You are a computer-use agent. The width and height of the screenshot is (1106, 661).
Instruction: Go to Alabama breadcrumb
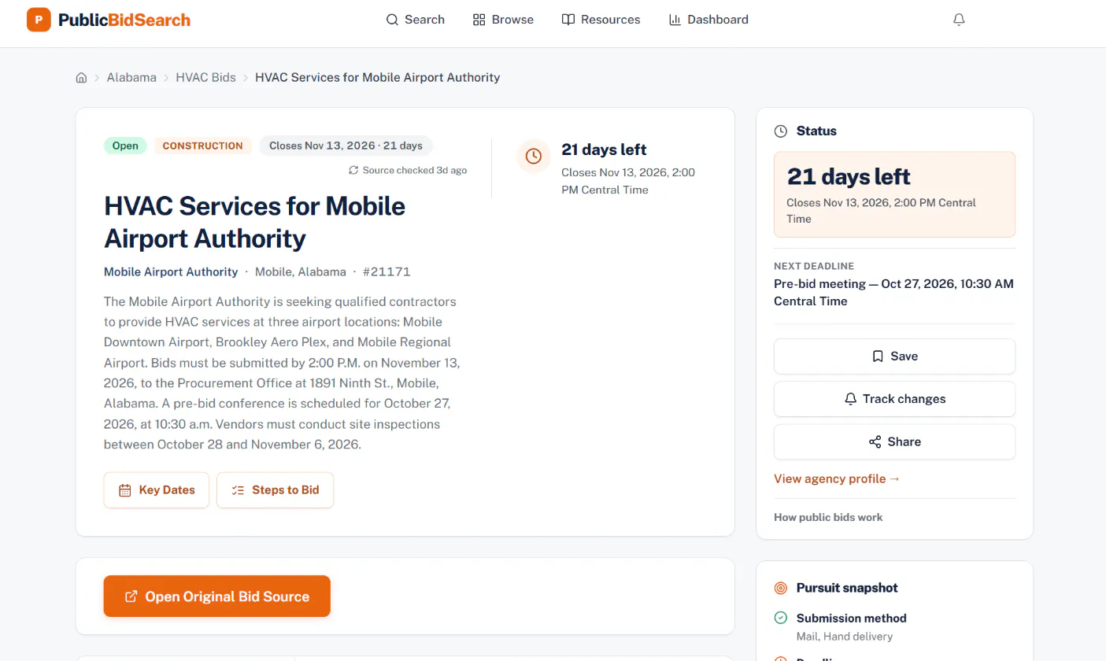pyautogui.click(x=131, y=77)
